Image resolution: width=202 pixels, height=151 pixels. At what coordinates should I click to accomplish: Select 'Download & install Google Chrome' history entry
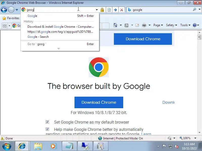[60, 27]
